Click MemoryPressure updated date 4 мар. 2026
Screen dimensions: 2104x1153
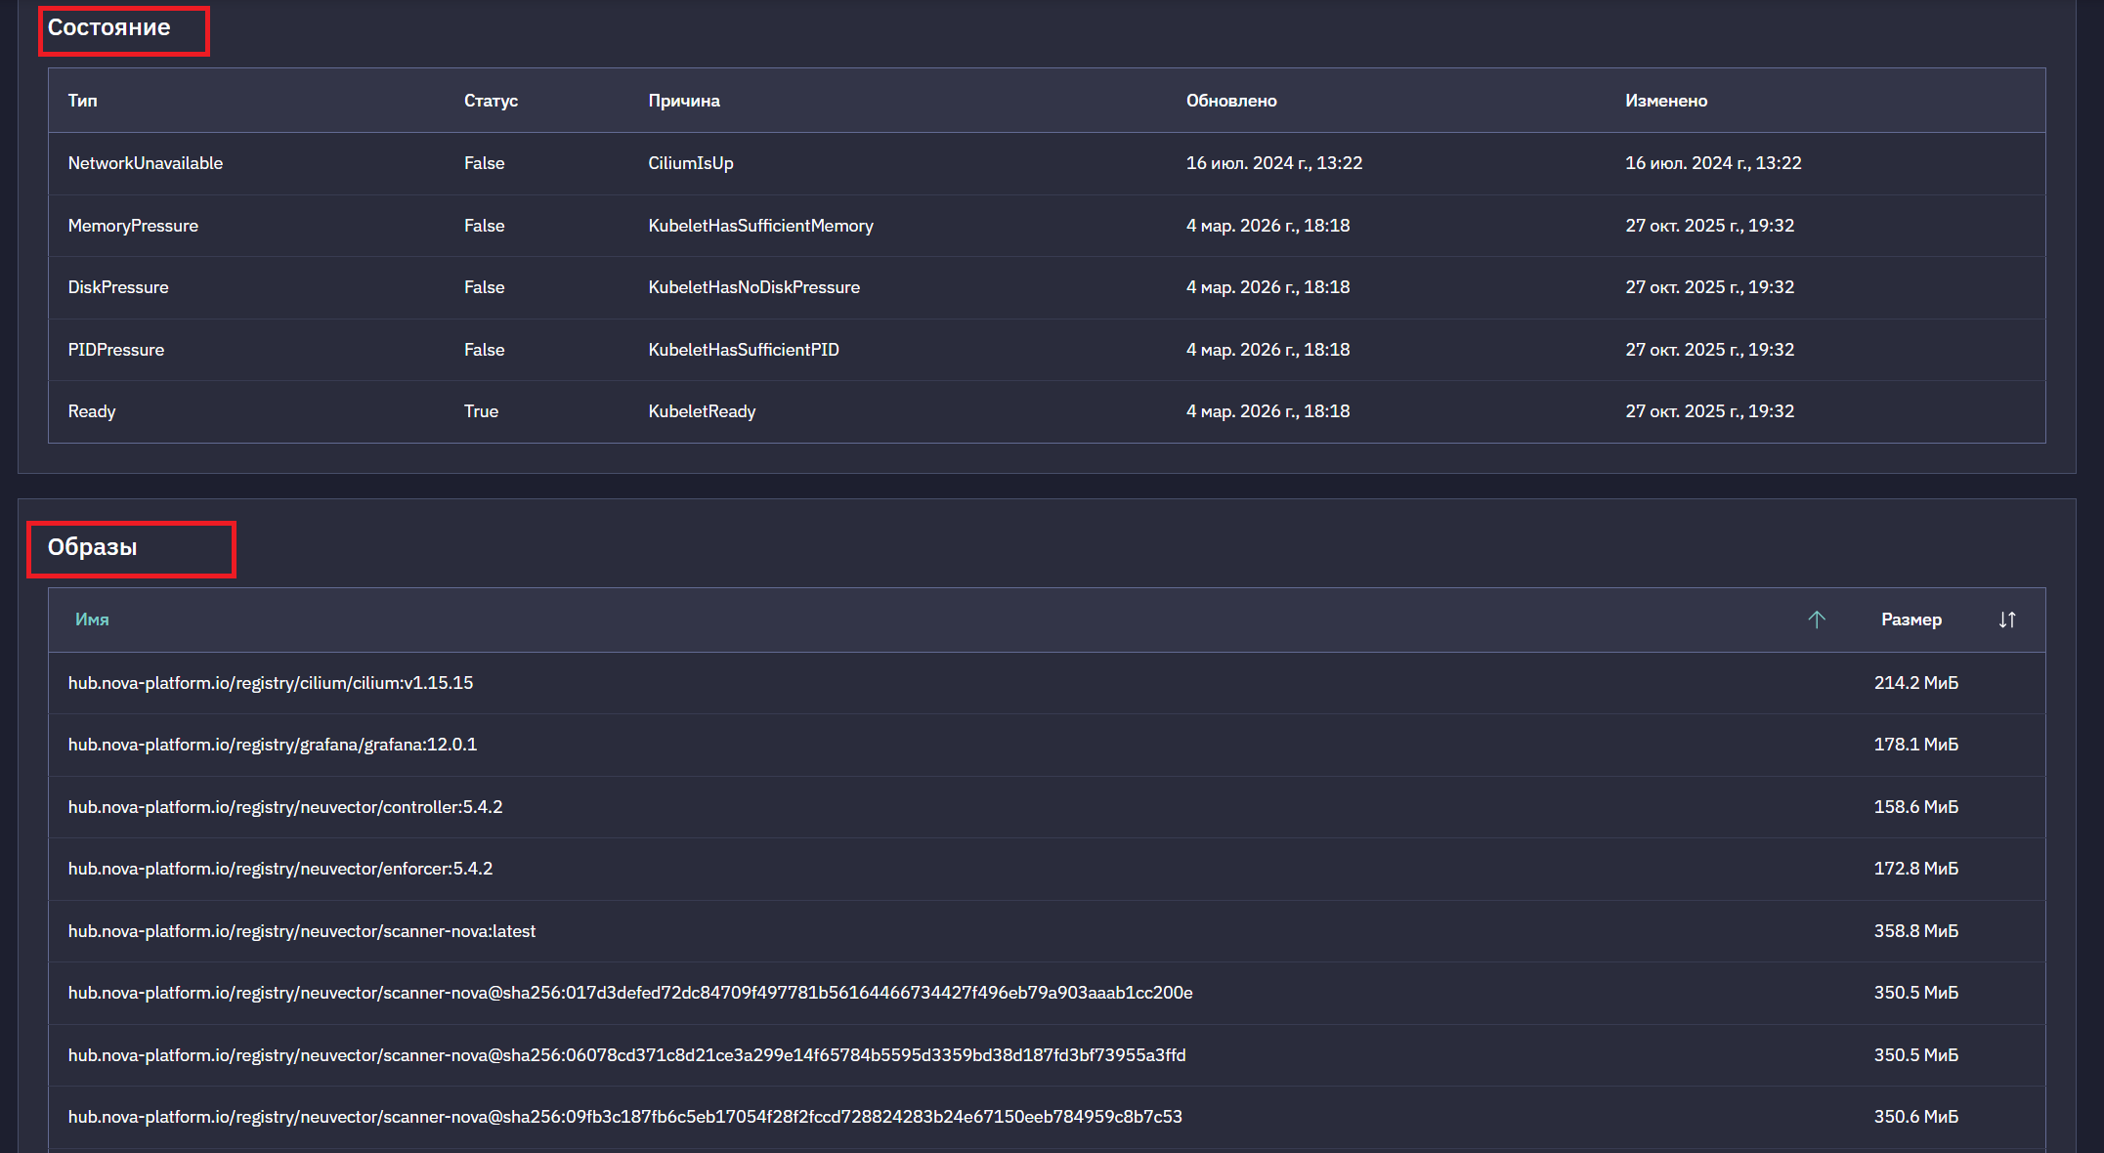click(1267, 226)
